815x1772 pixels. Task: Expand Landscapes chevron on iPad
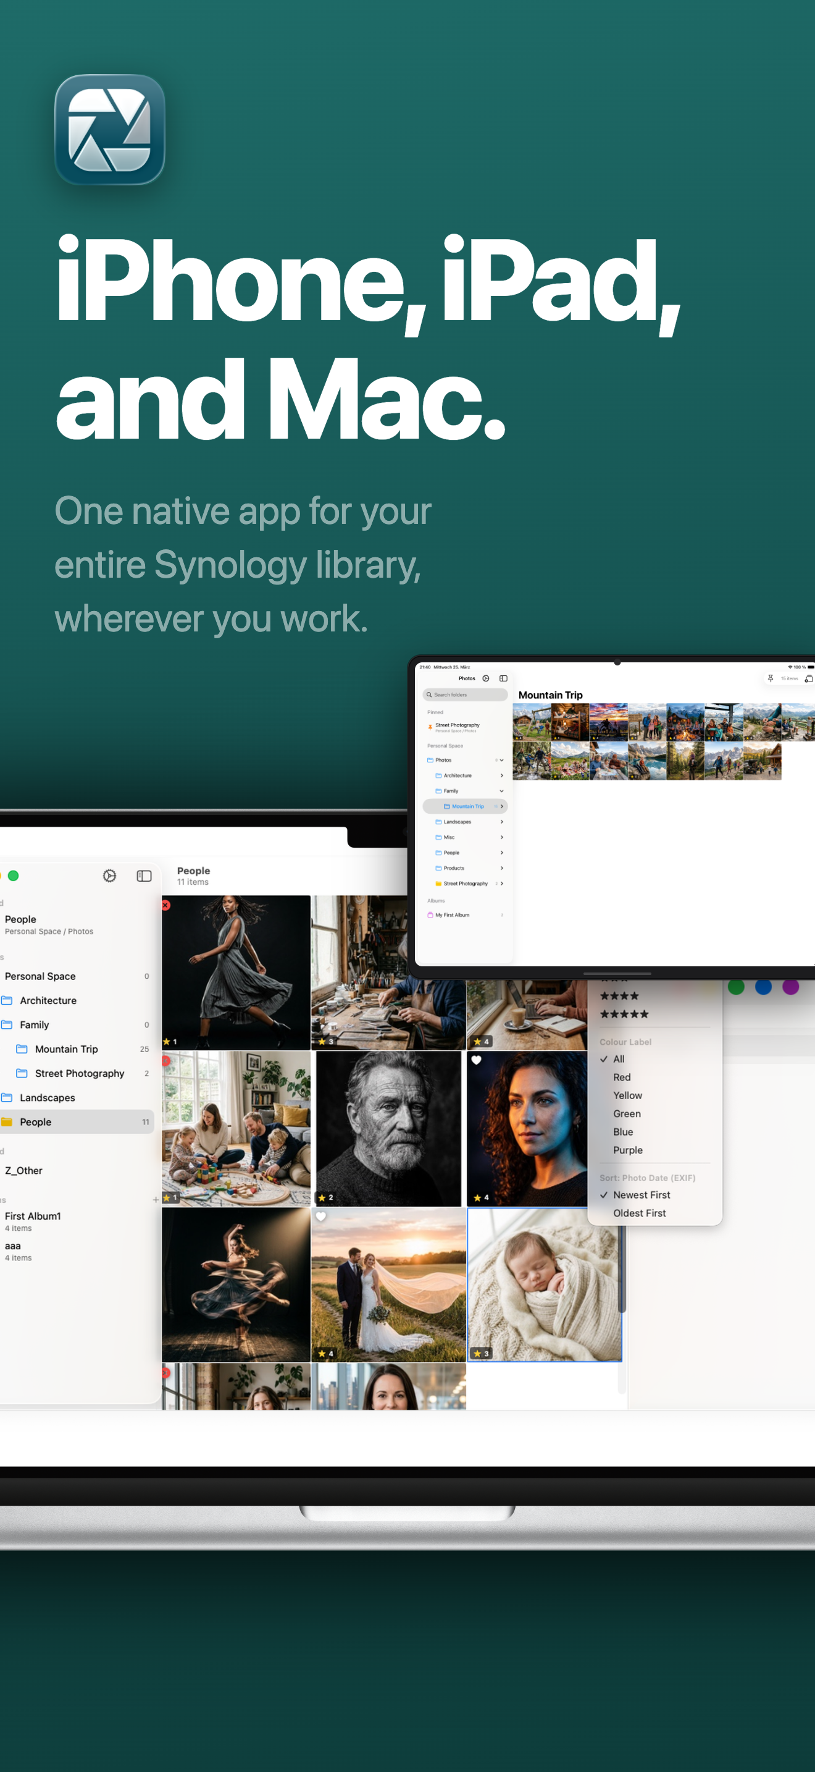(x=501, y=822)
